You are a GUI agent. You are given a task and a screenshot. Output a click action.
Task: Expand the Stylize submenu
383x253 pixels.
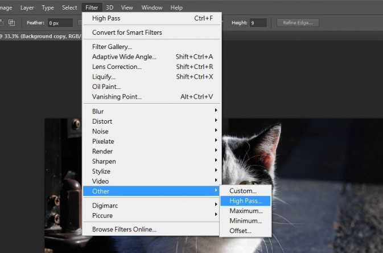(x=152, y=172)
